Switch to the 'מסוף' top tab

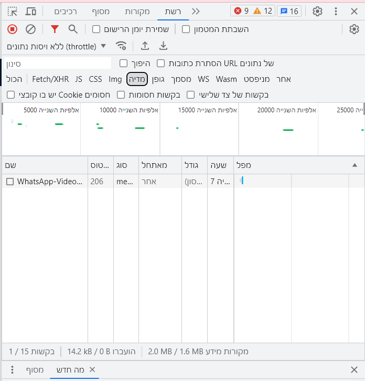[x=101, y=12]
